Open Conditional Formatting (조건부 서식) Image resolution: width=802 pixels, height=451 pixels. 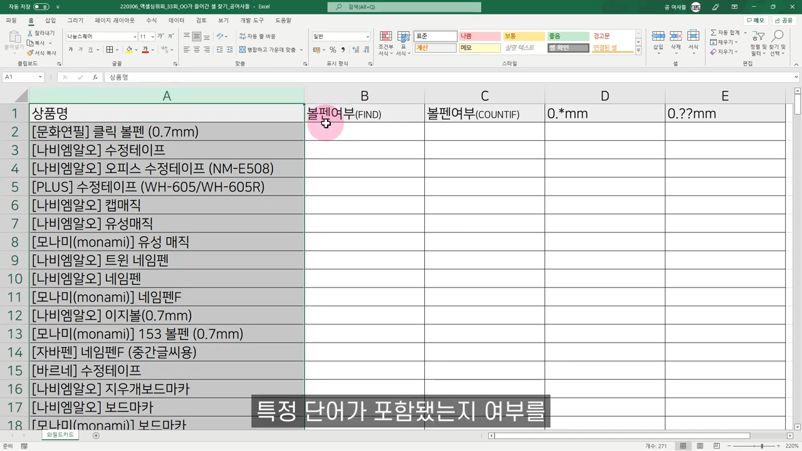pos(386,44)
